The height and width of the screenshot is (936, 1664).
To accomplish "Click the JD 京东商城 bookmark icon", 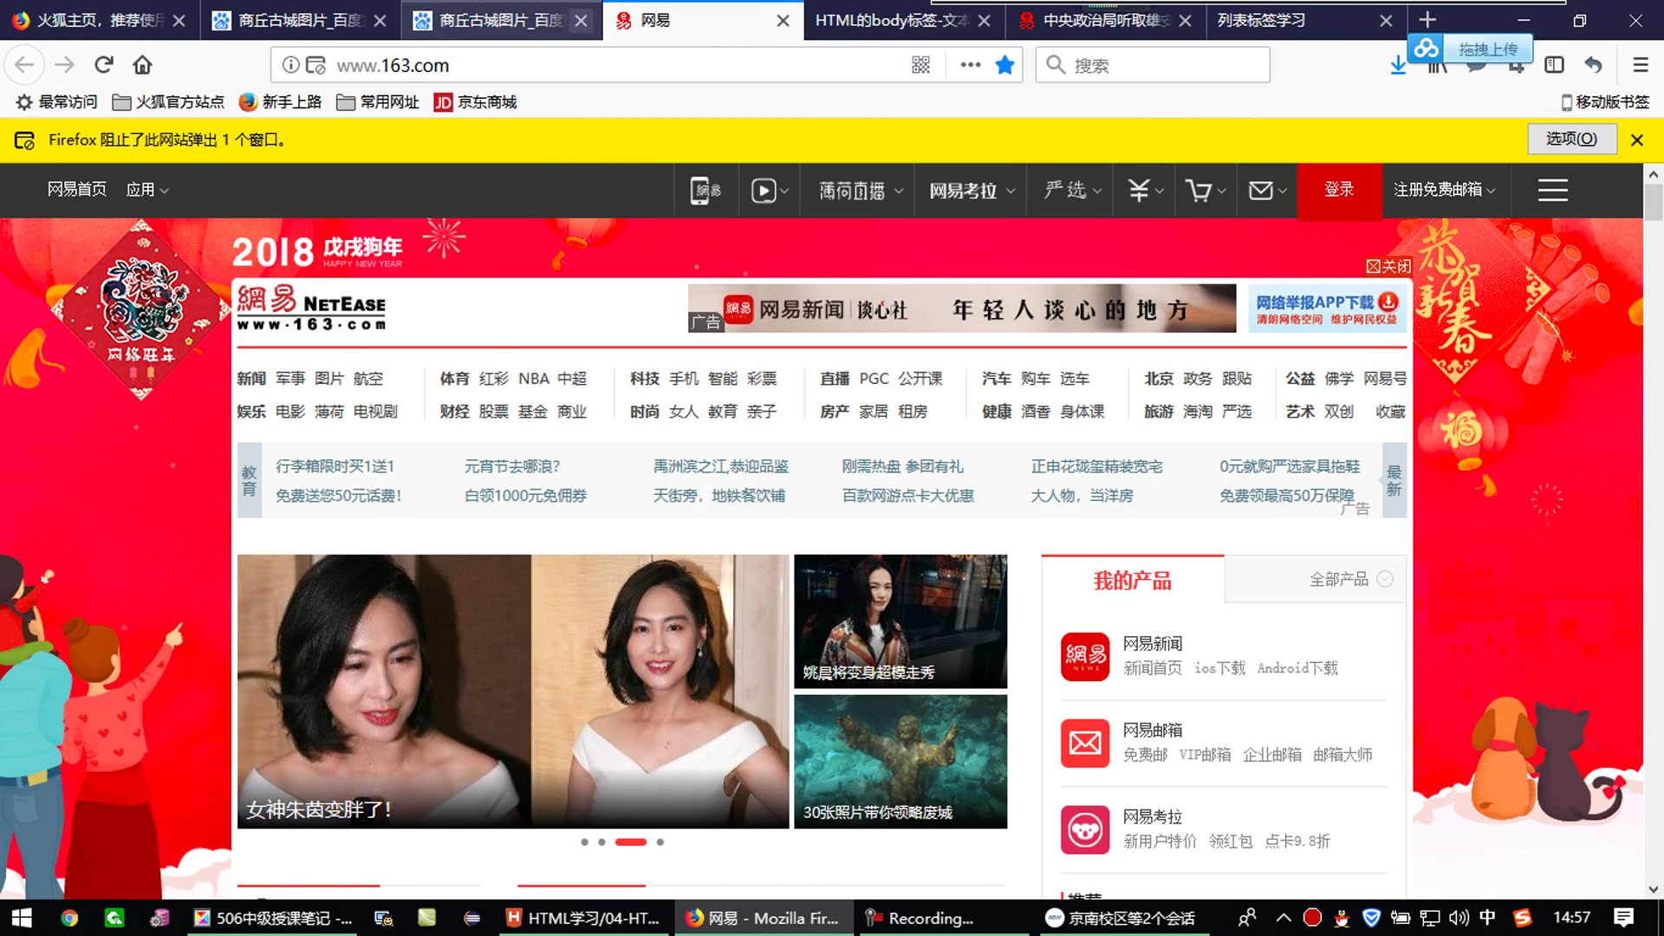I will pos(444,101).
